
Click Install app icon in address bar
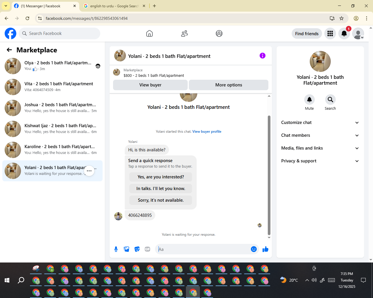click(x=332, y=18)
